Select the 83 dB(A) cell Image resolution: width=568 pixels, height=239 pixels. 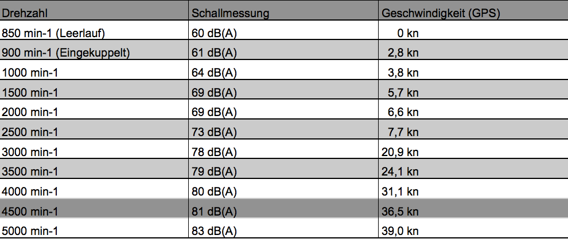coord(283,228)
